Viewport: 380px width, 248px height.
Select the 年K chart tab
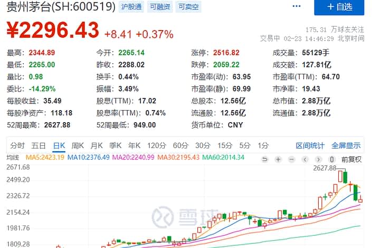134,145
